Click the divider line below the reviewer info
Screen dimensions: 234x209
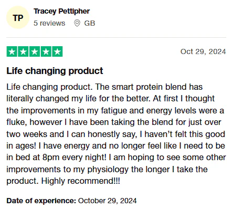116,37
